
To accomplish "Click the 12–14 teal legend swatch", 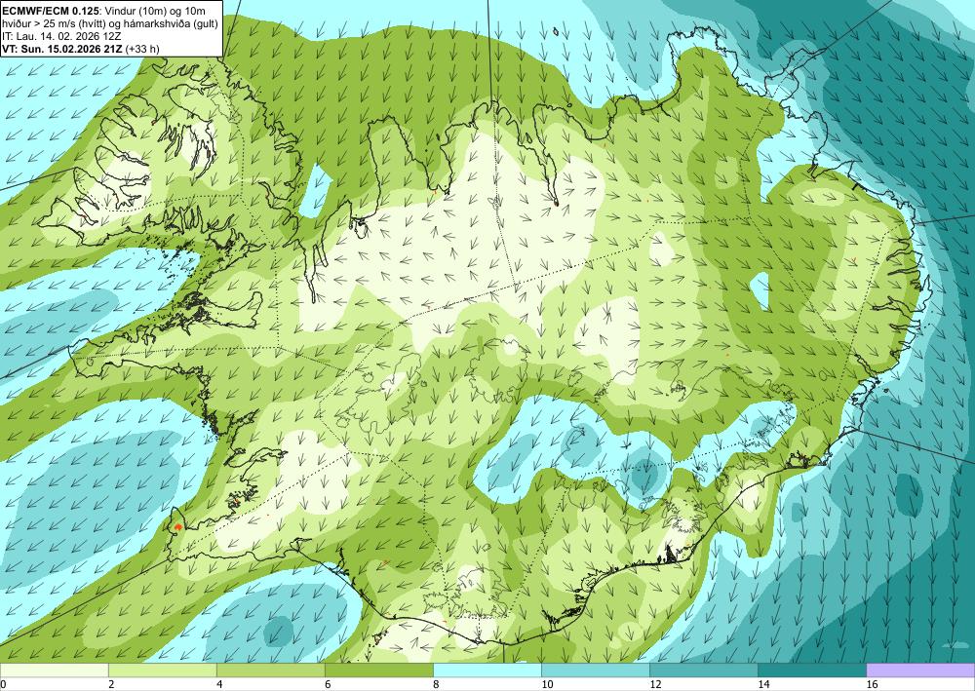I will [x=703, y=670].
